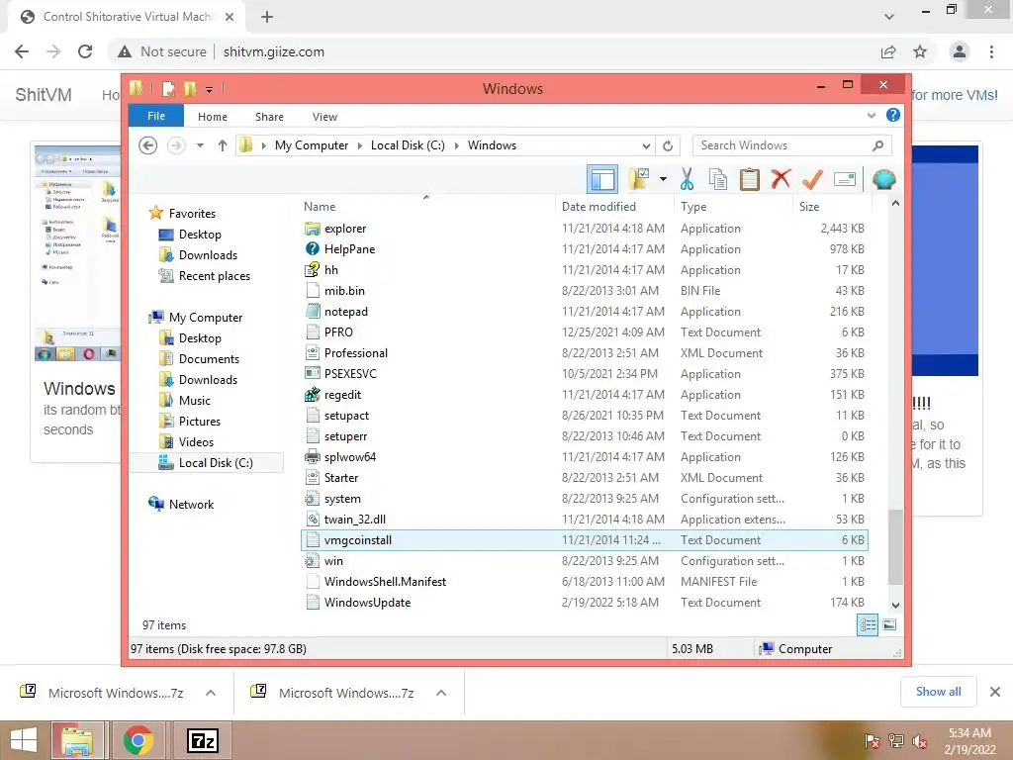This screenshot has width=1013, height=760.
Task: Open Quick Access Toolbar customize dropdown
Action: pos(210,89)
